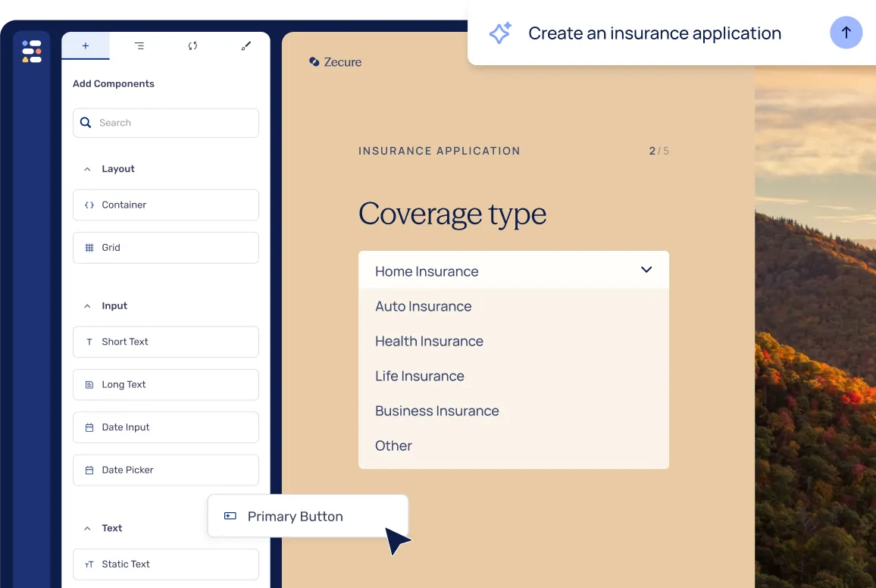Screen dimensions: 876x588
Task: Click the Container braces icon
Action: coord(89,205)
